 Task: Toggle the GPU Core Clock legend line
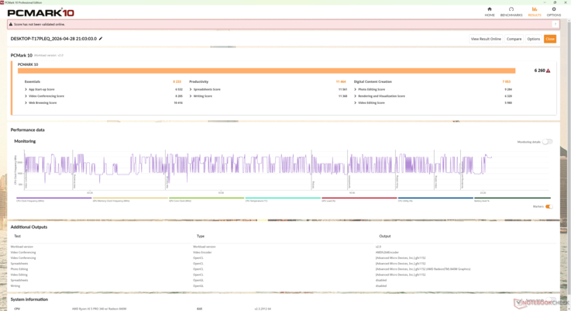(206, 199)
